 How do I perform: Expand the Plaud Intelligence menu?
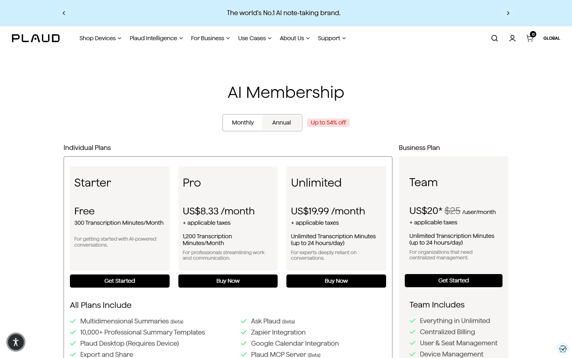pyautogui.click(x=156, y=38)
